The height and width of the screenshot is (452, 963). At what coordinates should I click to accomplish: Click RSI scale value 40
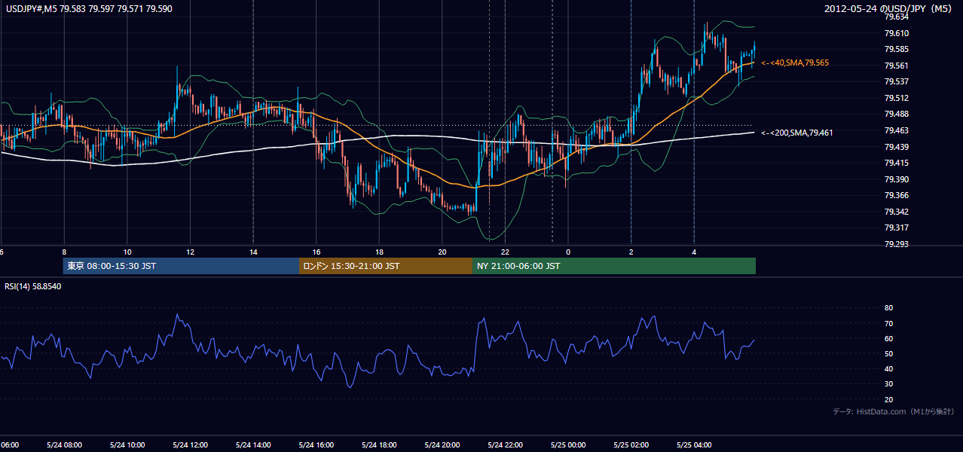tap(888, 368)
